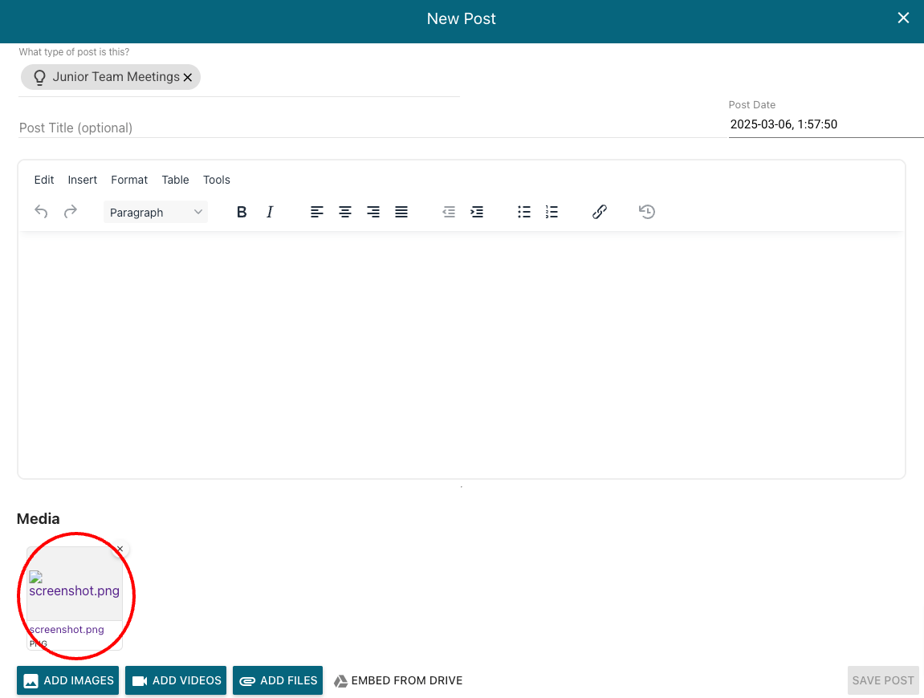Align text to the left

pyautogui.click(x=318, y=212)
